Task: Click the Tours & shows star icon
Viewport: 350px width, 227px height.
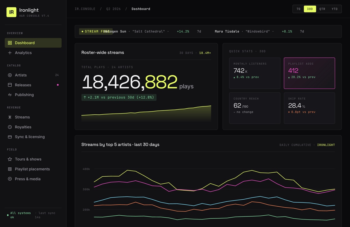Action: tap(10, 159)
